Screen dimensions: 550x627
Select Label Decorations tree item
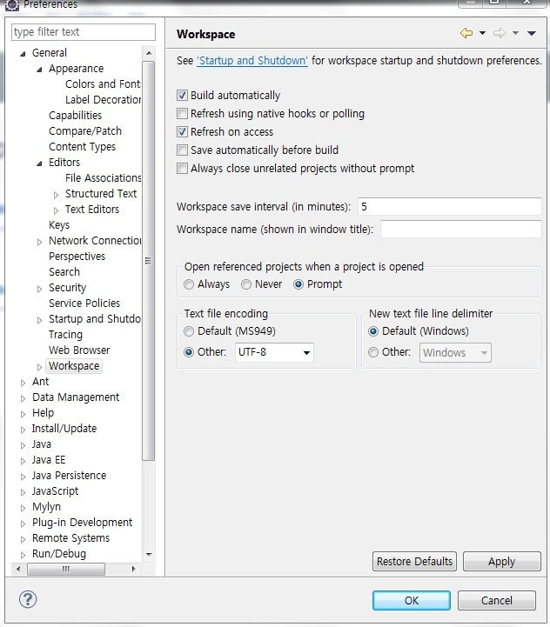[x=103, y=99]
